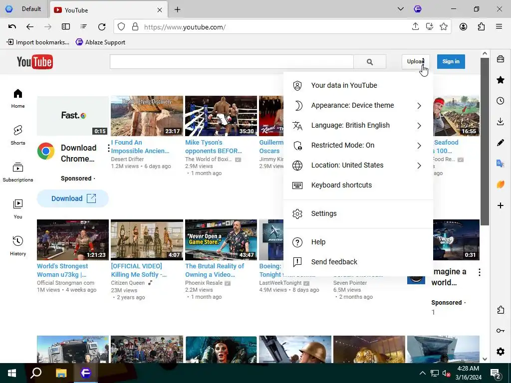Open the Windows Start menu

click(x=12, y=373)
